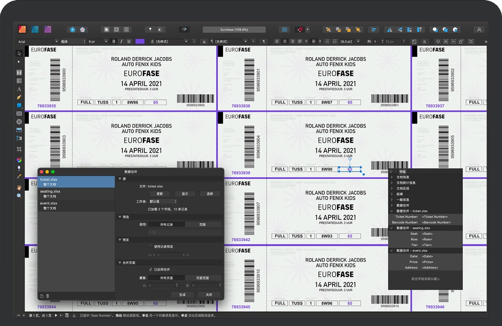Switch the filter to the 范围 tab
This screenshot has width=502, height=326.
[x=202, y=225]
